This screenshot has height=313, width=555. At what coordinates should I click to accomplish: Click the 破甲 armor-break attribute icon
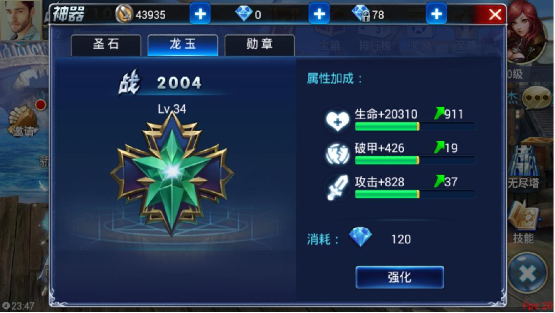click(x=337, y=154)
